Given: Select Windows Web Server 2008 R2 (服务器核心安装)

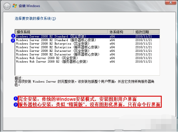Looking at the screenshot, I should [x=87, y=62].
